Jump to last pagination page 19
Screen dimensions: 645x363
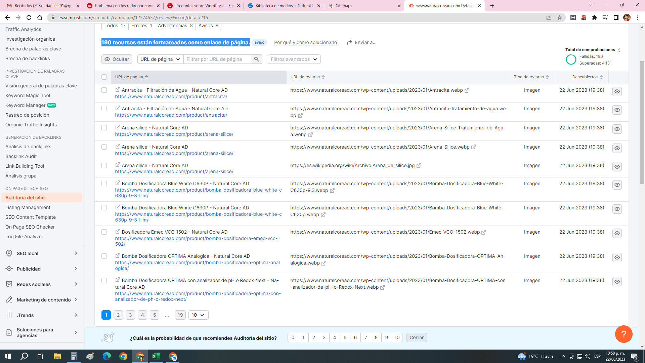[x=180, y=315]
